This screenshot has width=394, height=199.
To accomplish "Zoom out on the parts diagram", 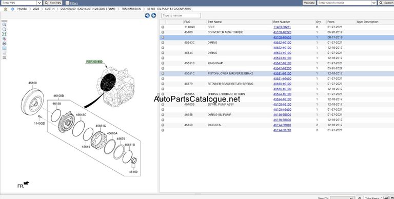I will [4, 29].
